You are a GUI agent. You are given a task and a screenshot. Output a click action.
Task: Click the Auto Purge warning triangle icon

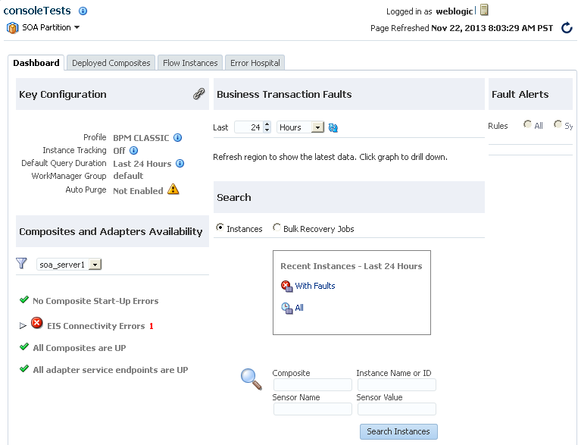tap(173, 190)
